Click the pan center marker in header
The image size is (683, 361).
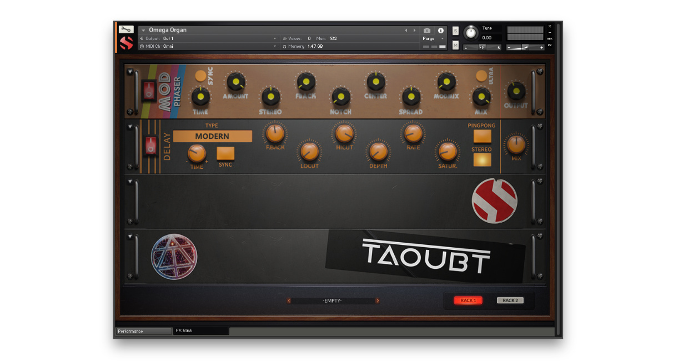tap(482, 47)
